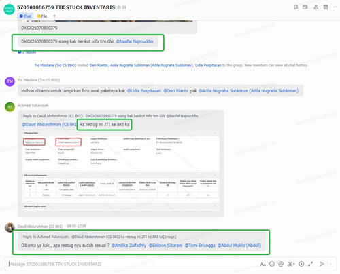340x274 pixels.
Task: Open the 2 replies thread link
Action: 27,52
